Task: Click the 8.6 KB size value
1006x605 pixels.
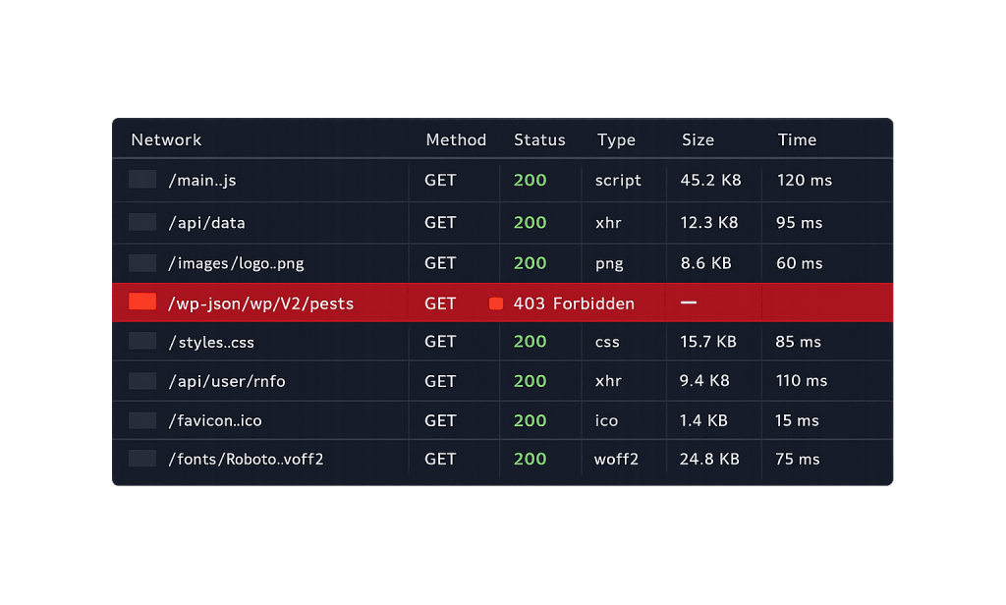Action: (705, 263)
